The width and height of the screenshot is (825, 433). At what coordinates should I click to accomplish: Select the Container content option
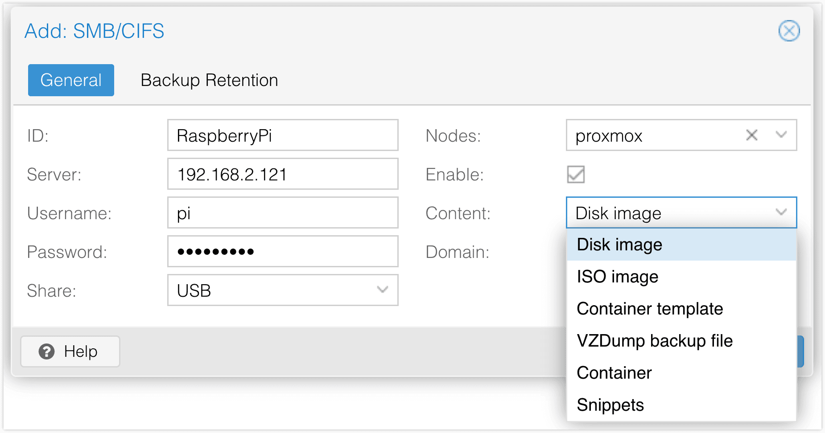point(614,373)
